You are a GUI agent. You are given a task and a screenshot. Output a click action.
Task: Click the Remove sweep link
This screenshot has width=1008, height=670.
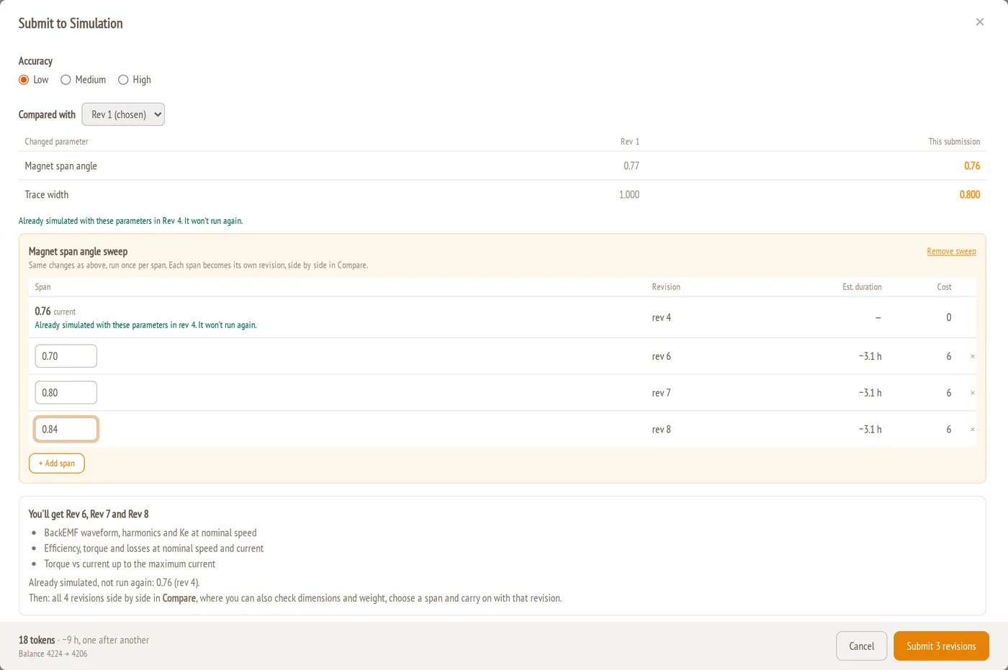point(951,251)
